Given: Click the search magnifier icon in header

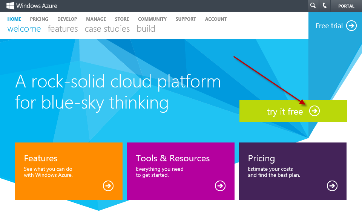Looking at the screenshot, I should pos(313,6).
